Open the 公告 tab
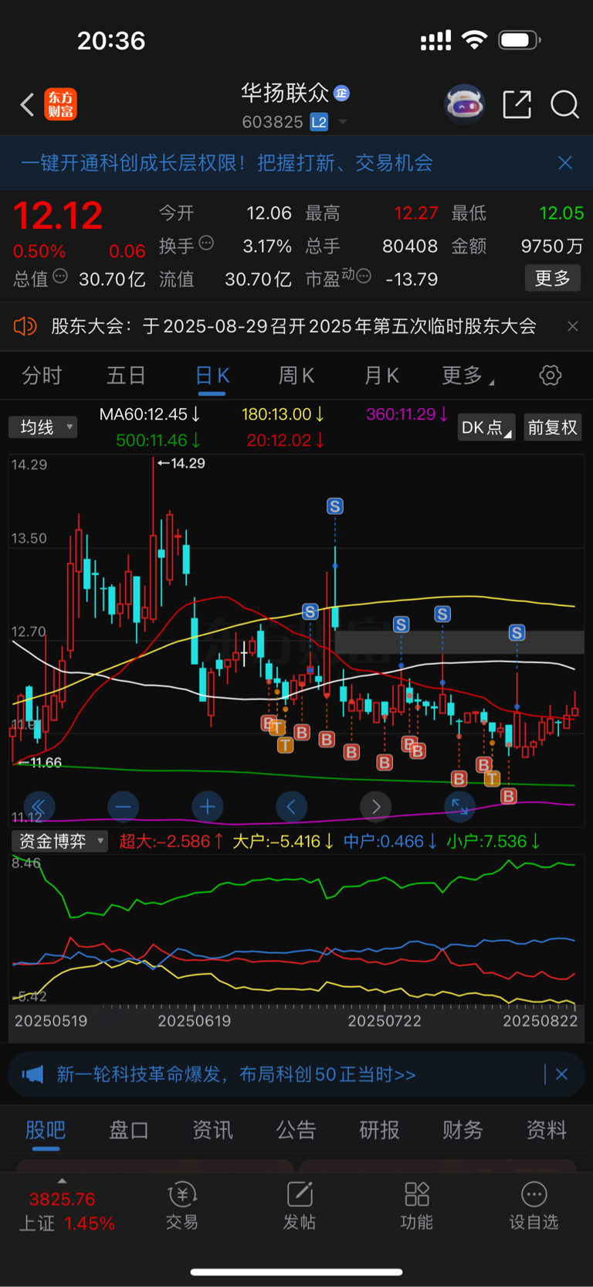The height and width of the screenshot is (1287, 593). pyautogui.click(x=296, y=1130)
